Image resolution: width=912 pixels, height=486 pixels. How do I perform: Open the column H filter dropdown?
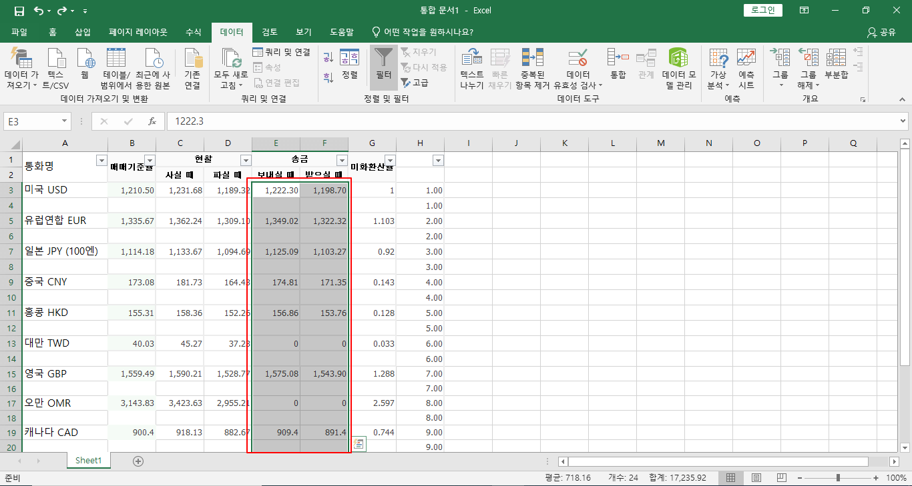tap(438, 160)
